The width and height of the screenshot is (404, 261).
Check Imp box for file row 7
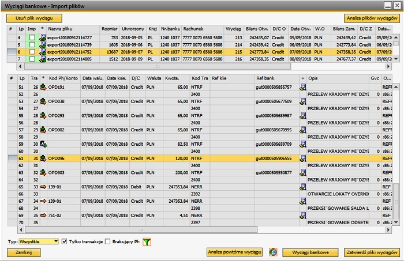pos(32,59)
